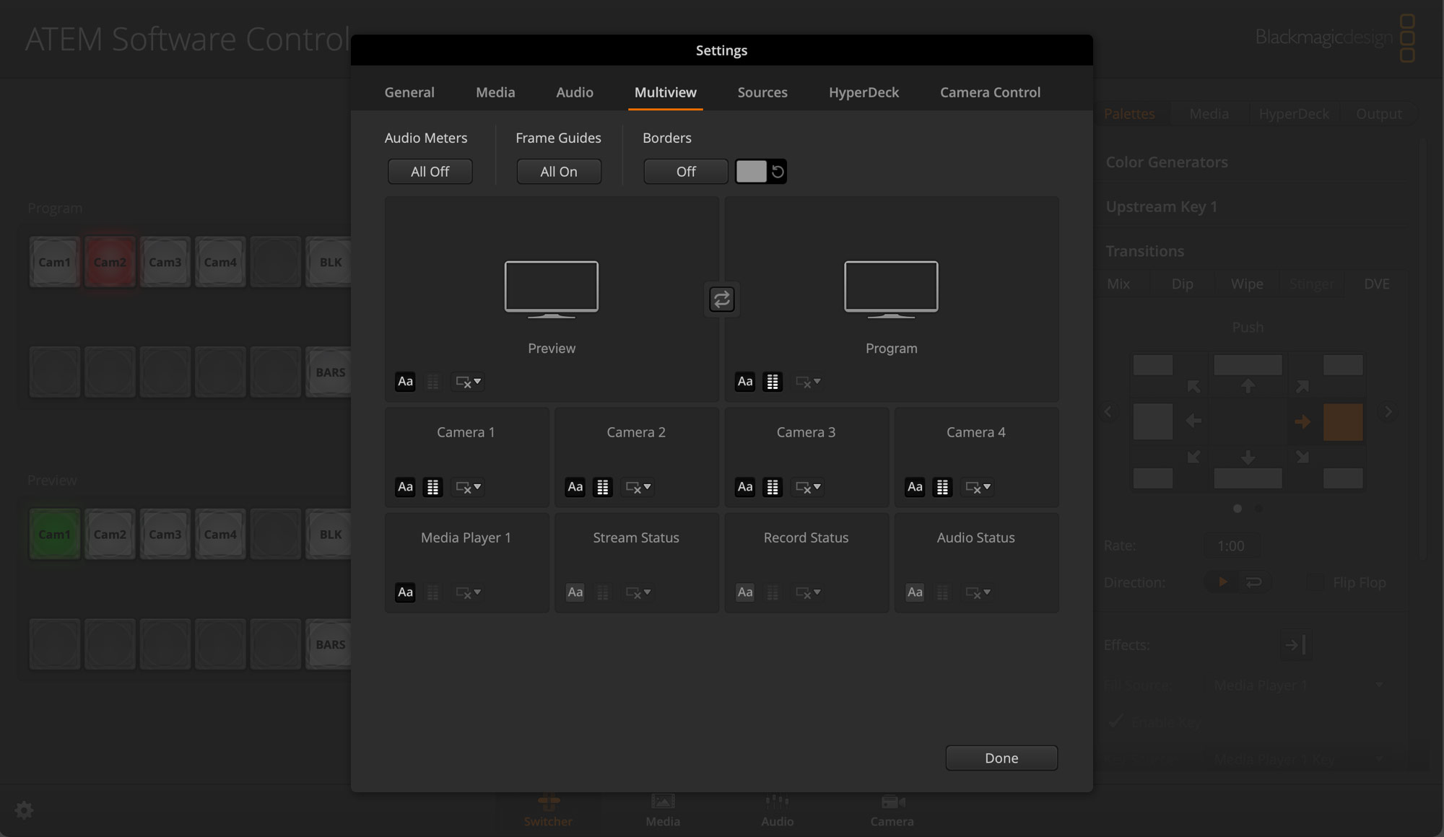1444x837 pixels.
Task: Reset border color with circular arrow icon
Action: click(x=778, y=171)
